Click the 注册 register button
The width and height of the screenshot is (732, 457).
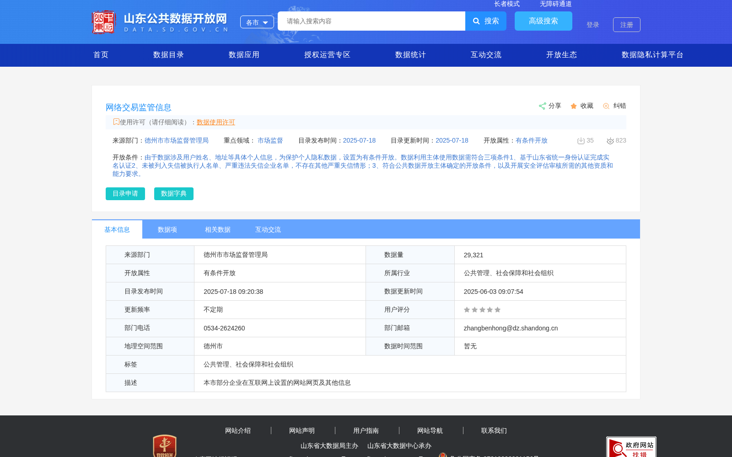[x=627, y=25]
